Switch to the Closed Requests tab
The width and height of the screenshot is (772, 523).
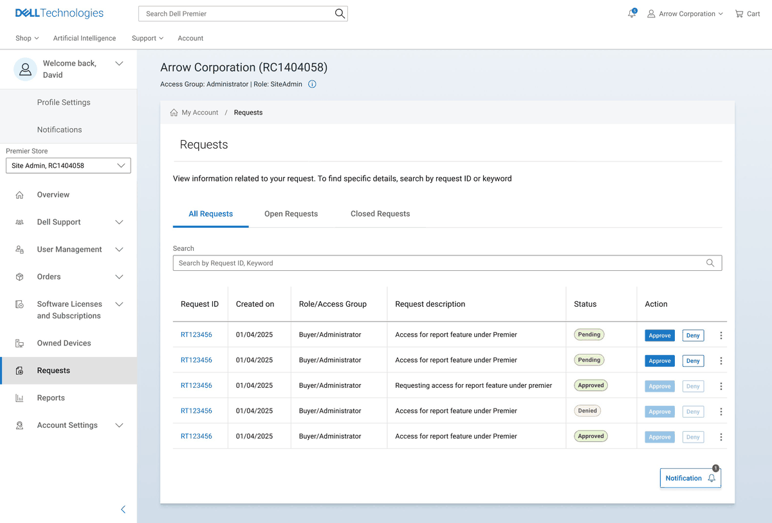tap(380, 214)
